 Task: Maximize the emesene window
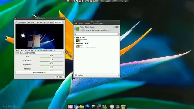(116, 21)
